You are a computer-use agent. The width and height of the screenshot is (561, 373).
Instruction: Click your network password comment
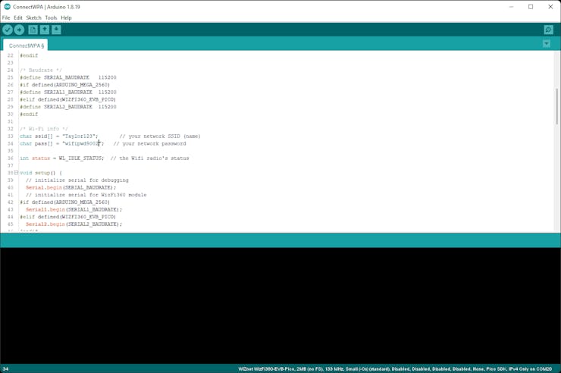point(149,143)
